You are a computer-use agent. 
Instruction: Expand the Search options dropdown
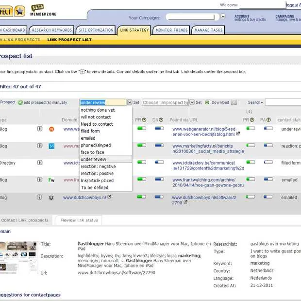[255, 102]
